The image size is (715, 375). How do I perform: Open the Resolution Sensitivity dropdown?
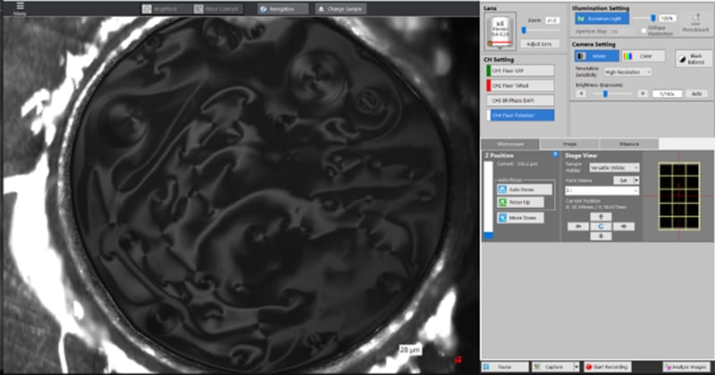click(x=627, y=71)
